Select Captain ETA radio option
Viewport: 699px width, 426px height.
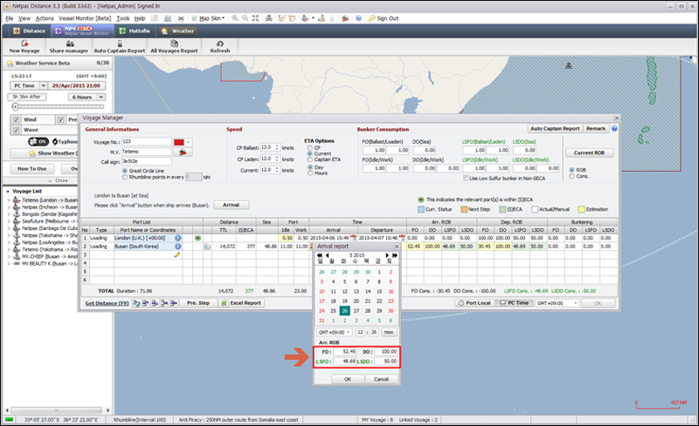(x=310, y=159)
